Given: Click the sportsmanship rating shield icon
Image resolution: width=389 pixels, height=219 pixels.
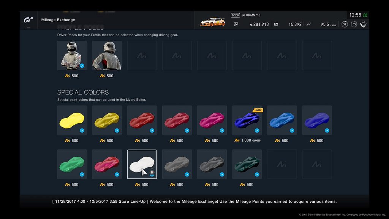Looking at the screenshot, I should point(363,24).
